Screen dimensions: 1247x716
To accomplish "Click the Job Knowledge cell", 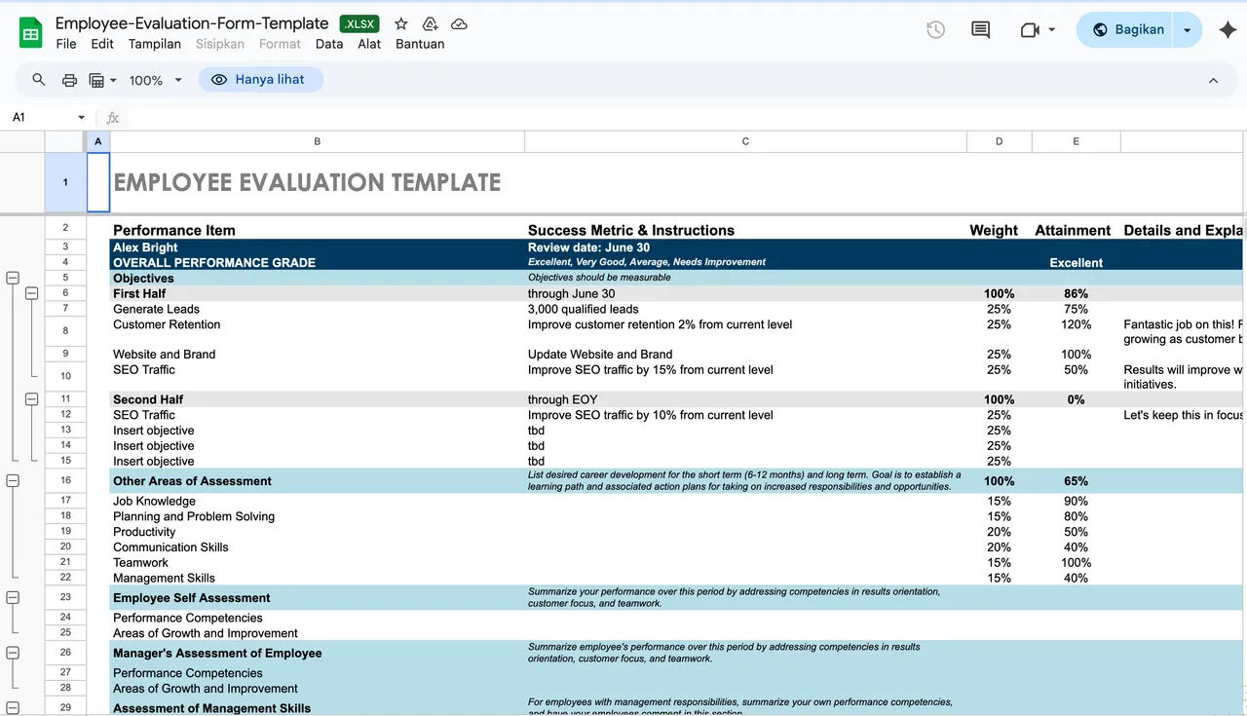I will point(317,501).
